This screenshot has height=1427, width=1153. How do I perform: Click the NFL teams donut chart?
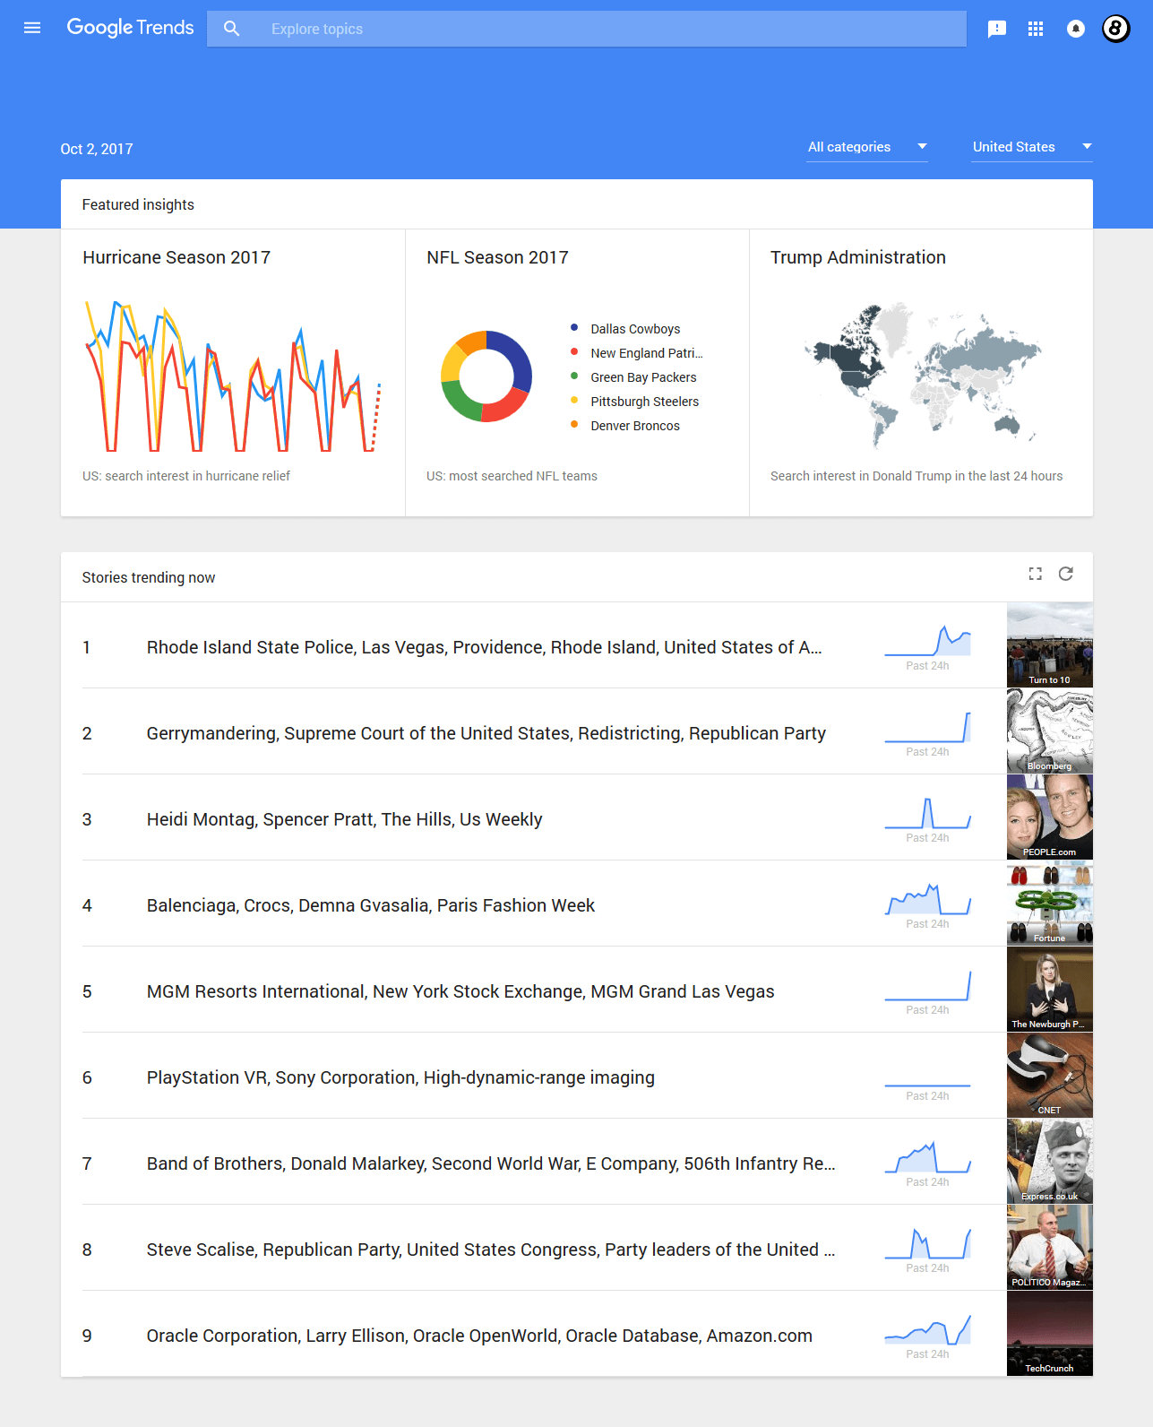(486, 376)
